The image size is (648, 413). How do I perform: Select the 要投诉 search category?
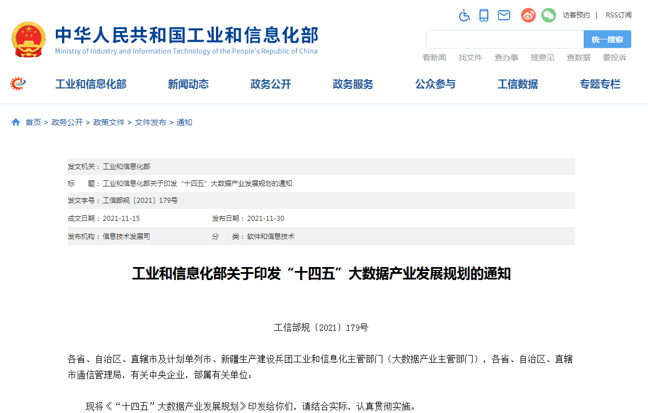pyautogui.click(x=615, y=57)
